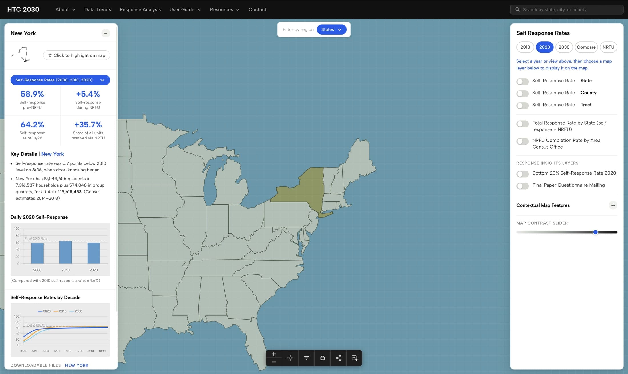The width and height of the screenshot is (628, 374).
Task: Enable Total Response Rate by State layer
Action: [522, 124]
